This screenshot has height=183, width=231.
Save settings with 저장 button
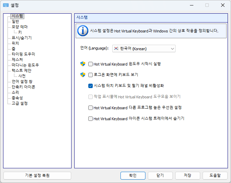tap(188, 175)
